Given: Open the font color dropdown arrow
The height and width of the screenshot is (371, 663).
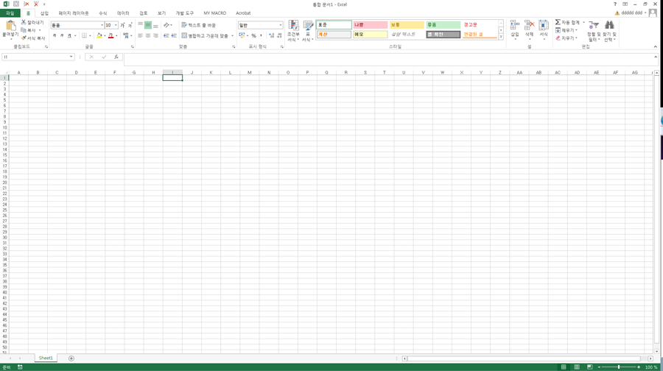Looking at the screenshot, I should 116,36.
